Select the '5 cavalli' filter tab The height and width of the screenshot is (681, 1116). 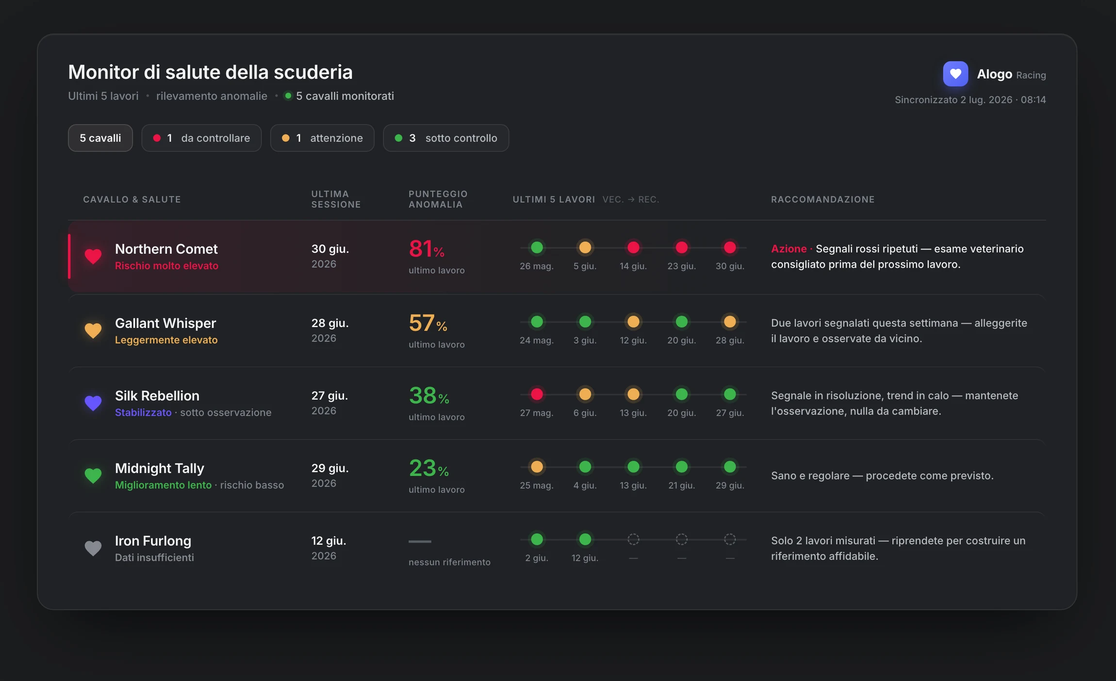point(100,138)
